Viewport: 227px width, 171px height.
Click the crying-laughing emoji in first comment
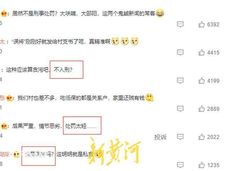click(x=160, y=13)
